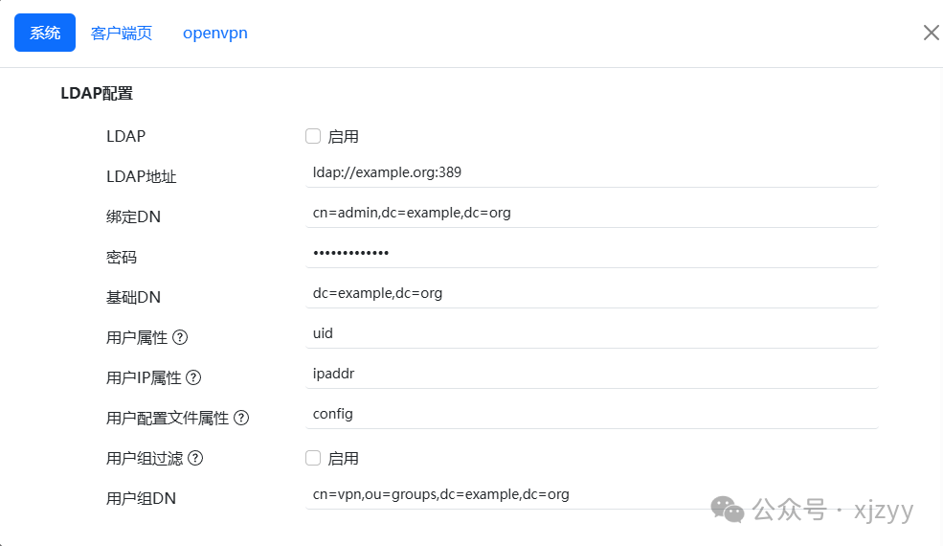Screen dimensions: 943x546
Task: Click the LDAP地址 input field
Action: pos(592,172)
